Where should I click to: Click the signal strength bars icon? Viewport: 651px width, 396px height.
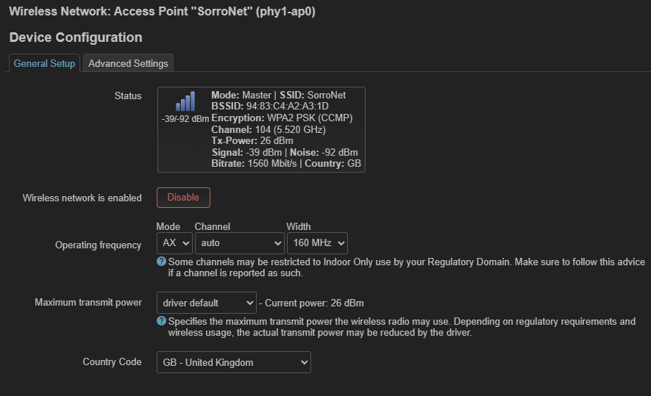pos(185,101)
